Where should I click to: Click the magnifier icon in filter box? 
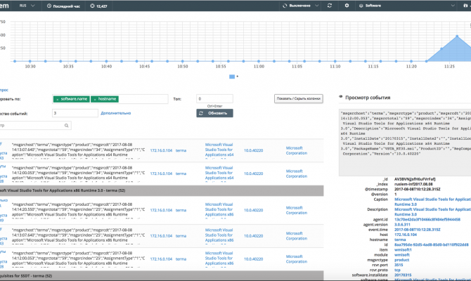(66, 126)
